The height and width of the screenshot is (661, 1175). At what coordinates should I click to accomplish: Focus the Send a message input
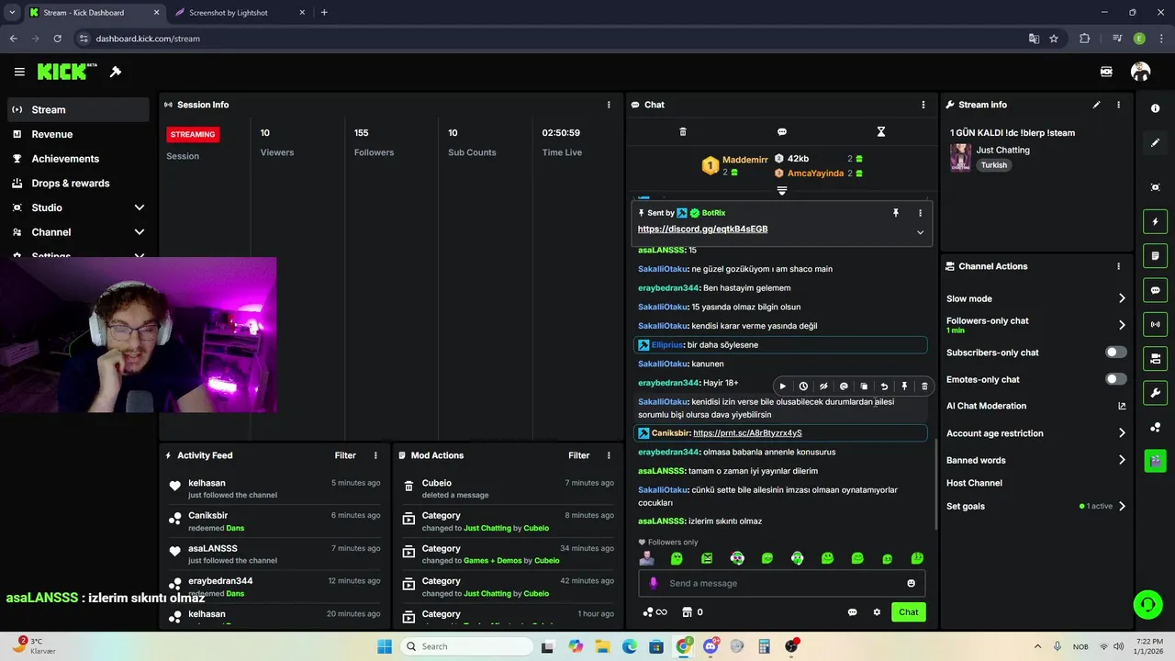(782, 583)
